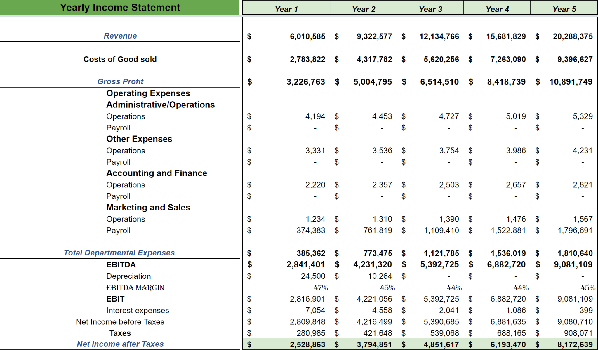
Task: Select Year 1 value 4,194
Action: pyautogui.click(x=315, y=116)
